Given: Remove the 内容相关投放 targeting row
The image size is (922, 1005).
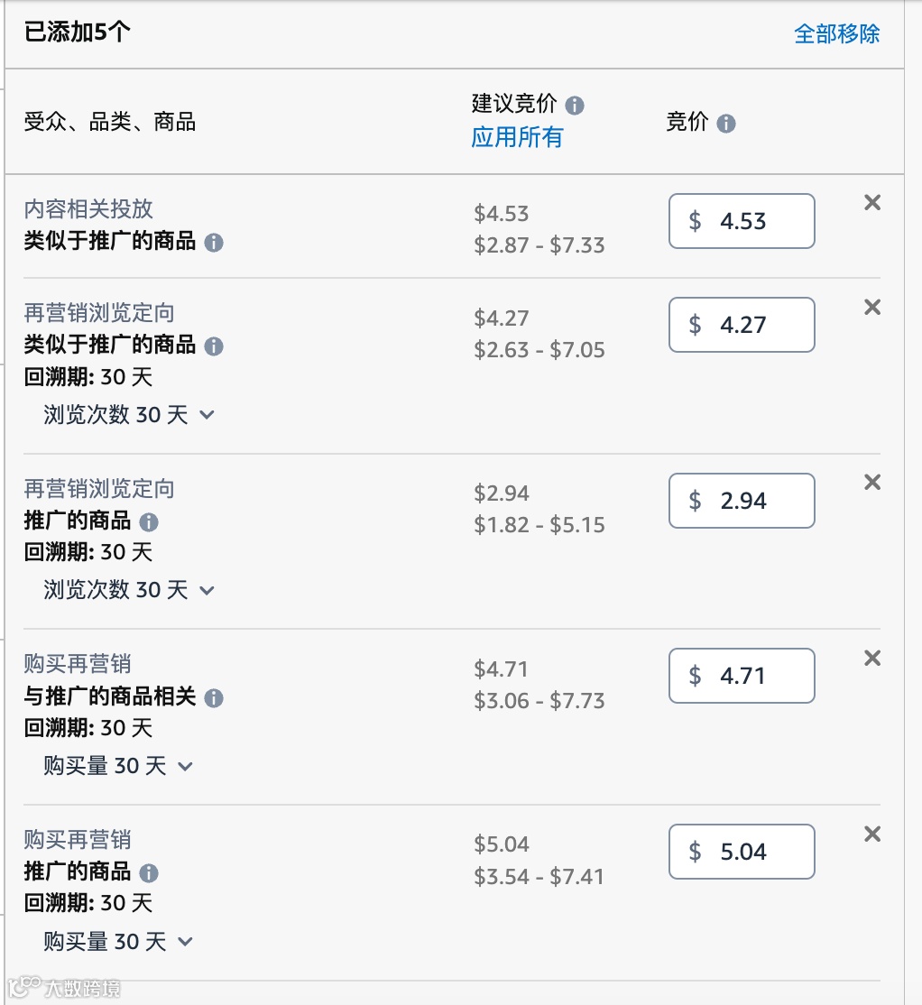Looking at the screenshot, I should click(x=872, y=203).
